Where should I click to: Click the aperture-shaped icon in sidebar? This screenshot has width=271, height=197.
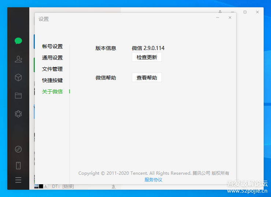pos(18,114)
